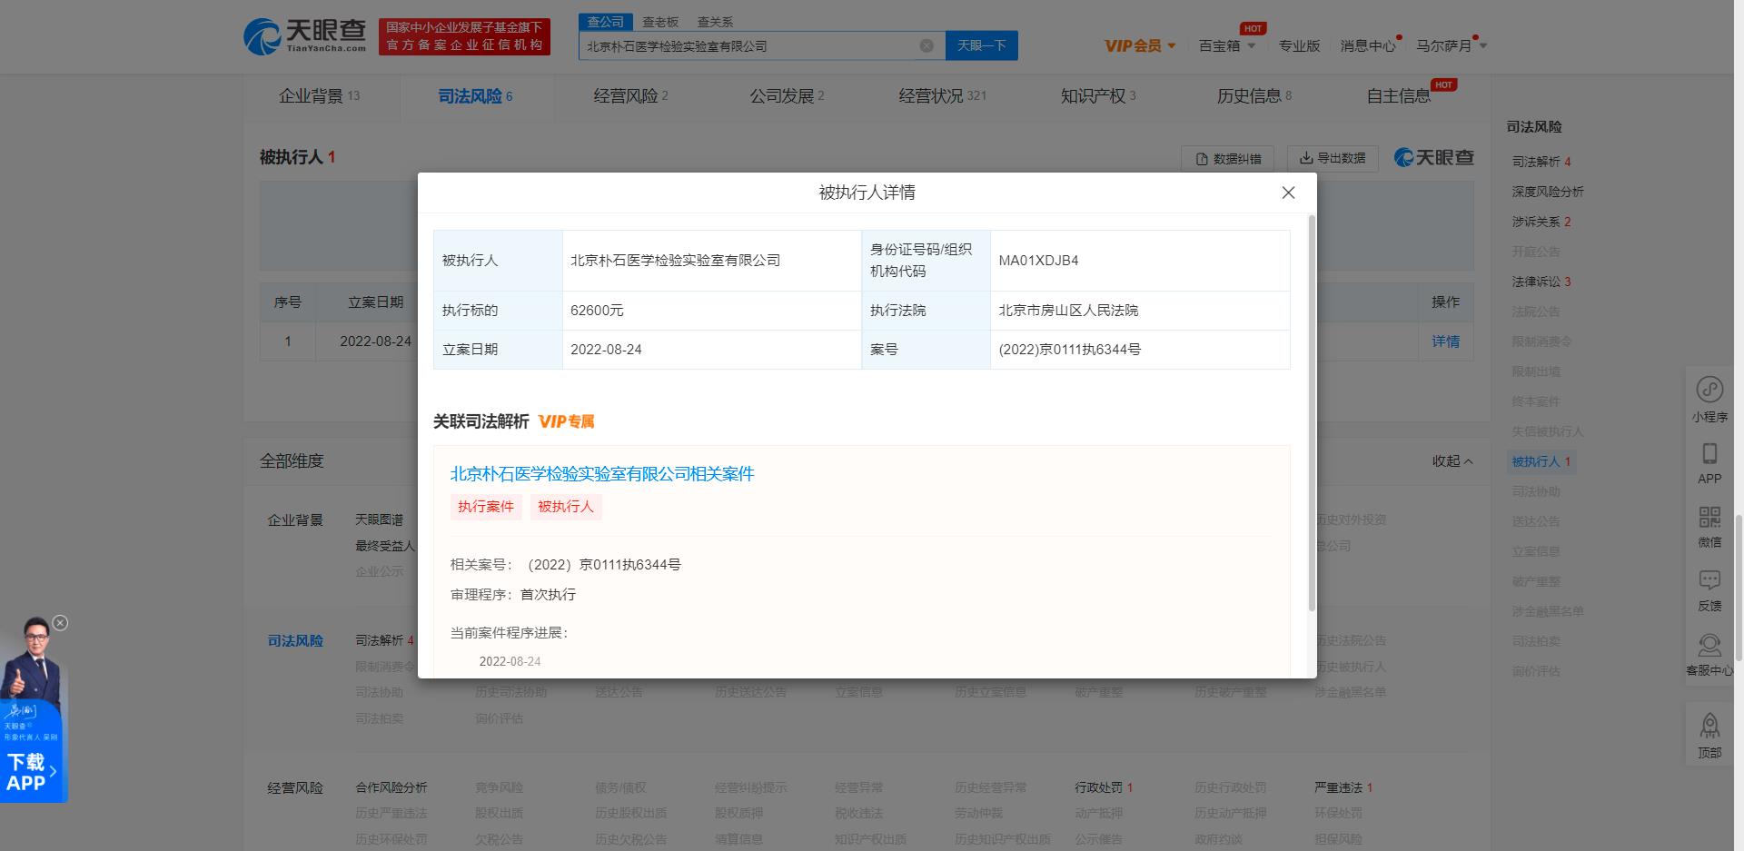1744x851 pixels.
Task: Collapse the 全部维度 section with 收起
Action: pyautogui.click(x=1452, y=461)
